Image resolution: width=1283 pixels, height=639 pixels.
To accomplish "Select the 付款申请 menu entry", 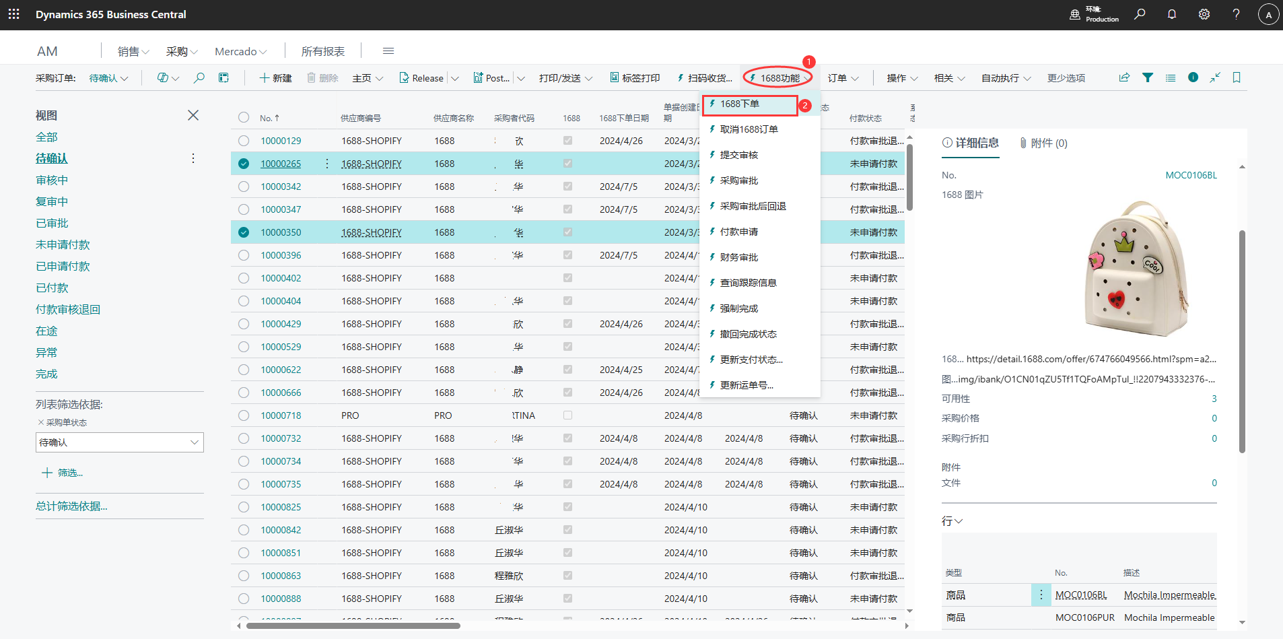I will pos(738,232).
